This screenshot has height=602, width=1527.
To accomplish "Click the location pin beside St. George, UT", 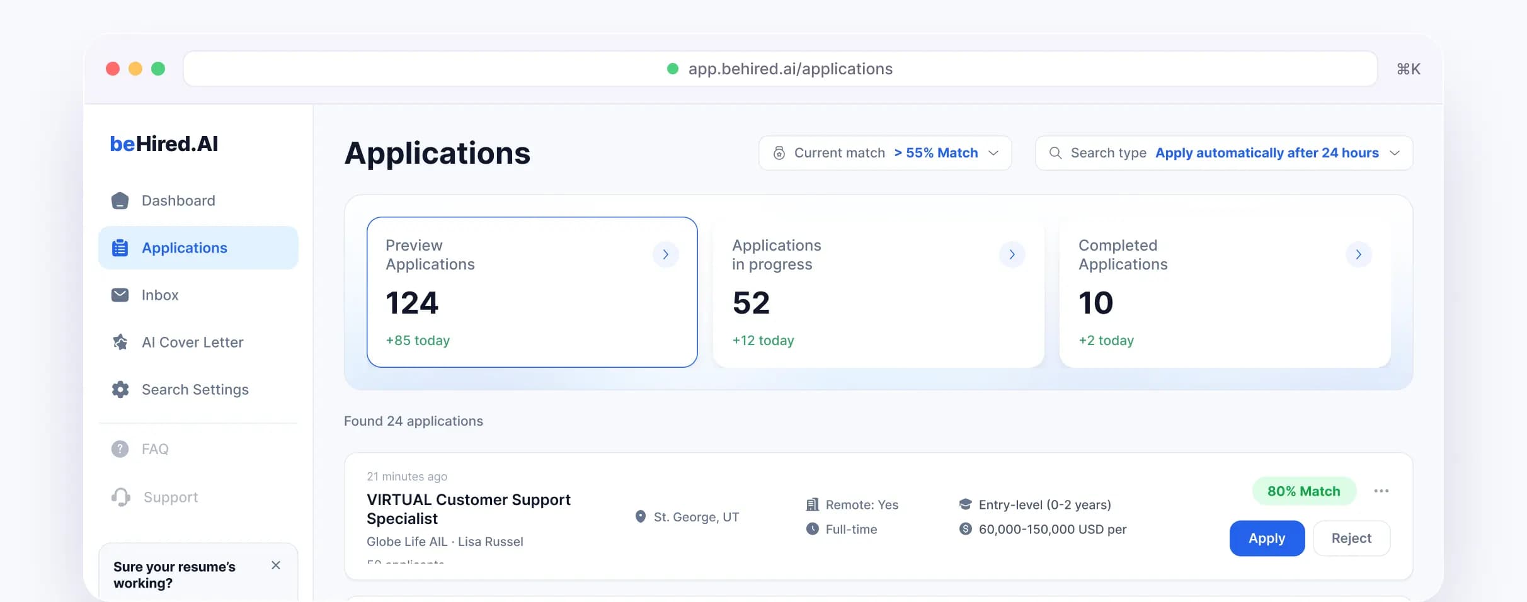I will 641,517.
